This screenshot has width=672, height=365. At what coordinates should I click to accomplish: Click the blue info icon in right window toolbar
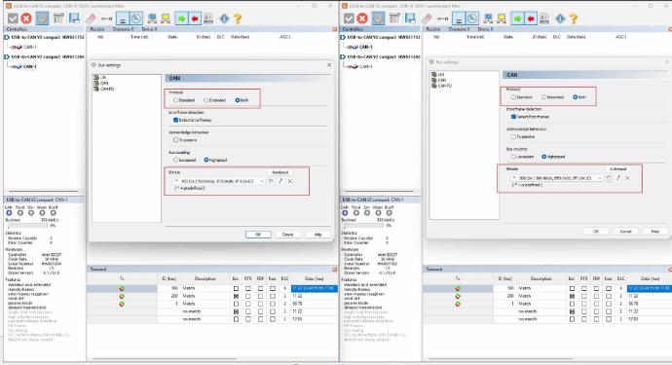point(560,18)
